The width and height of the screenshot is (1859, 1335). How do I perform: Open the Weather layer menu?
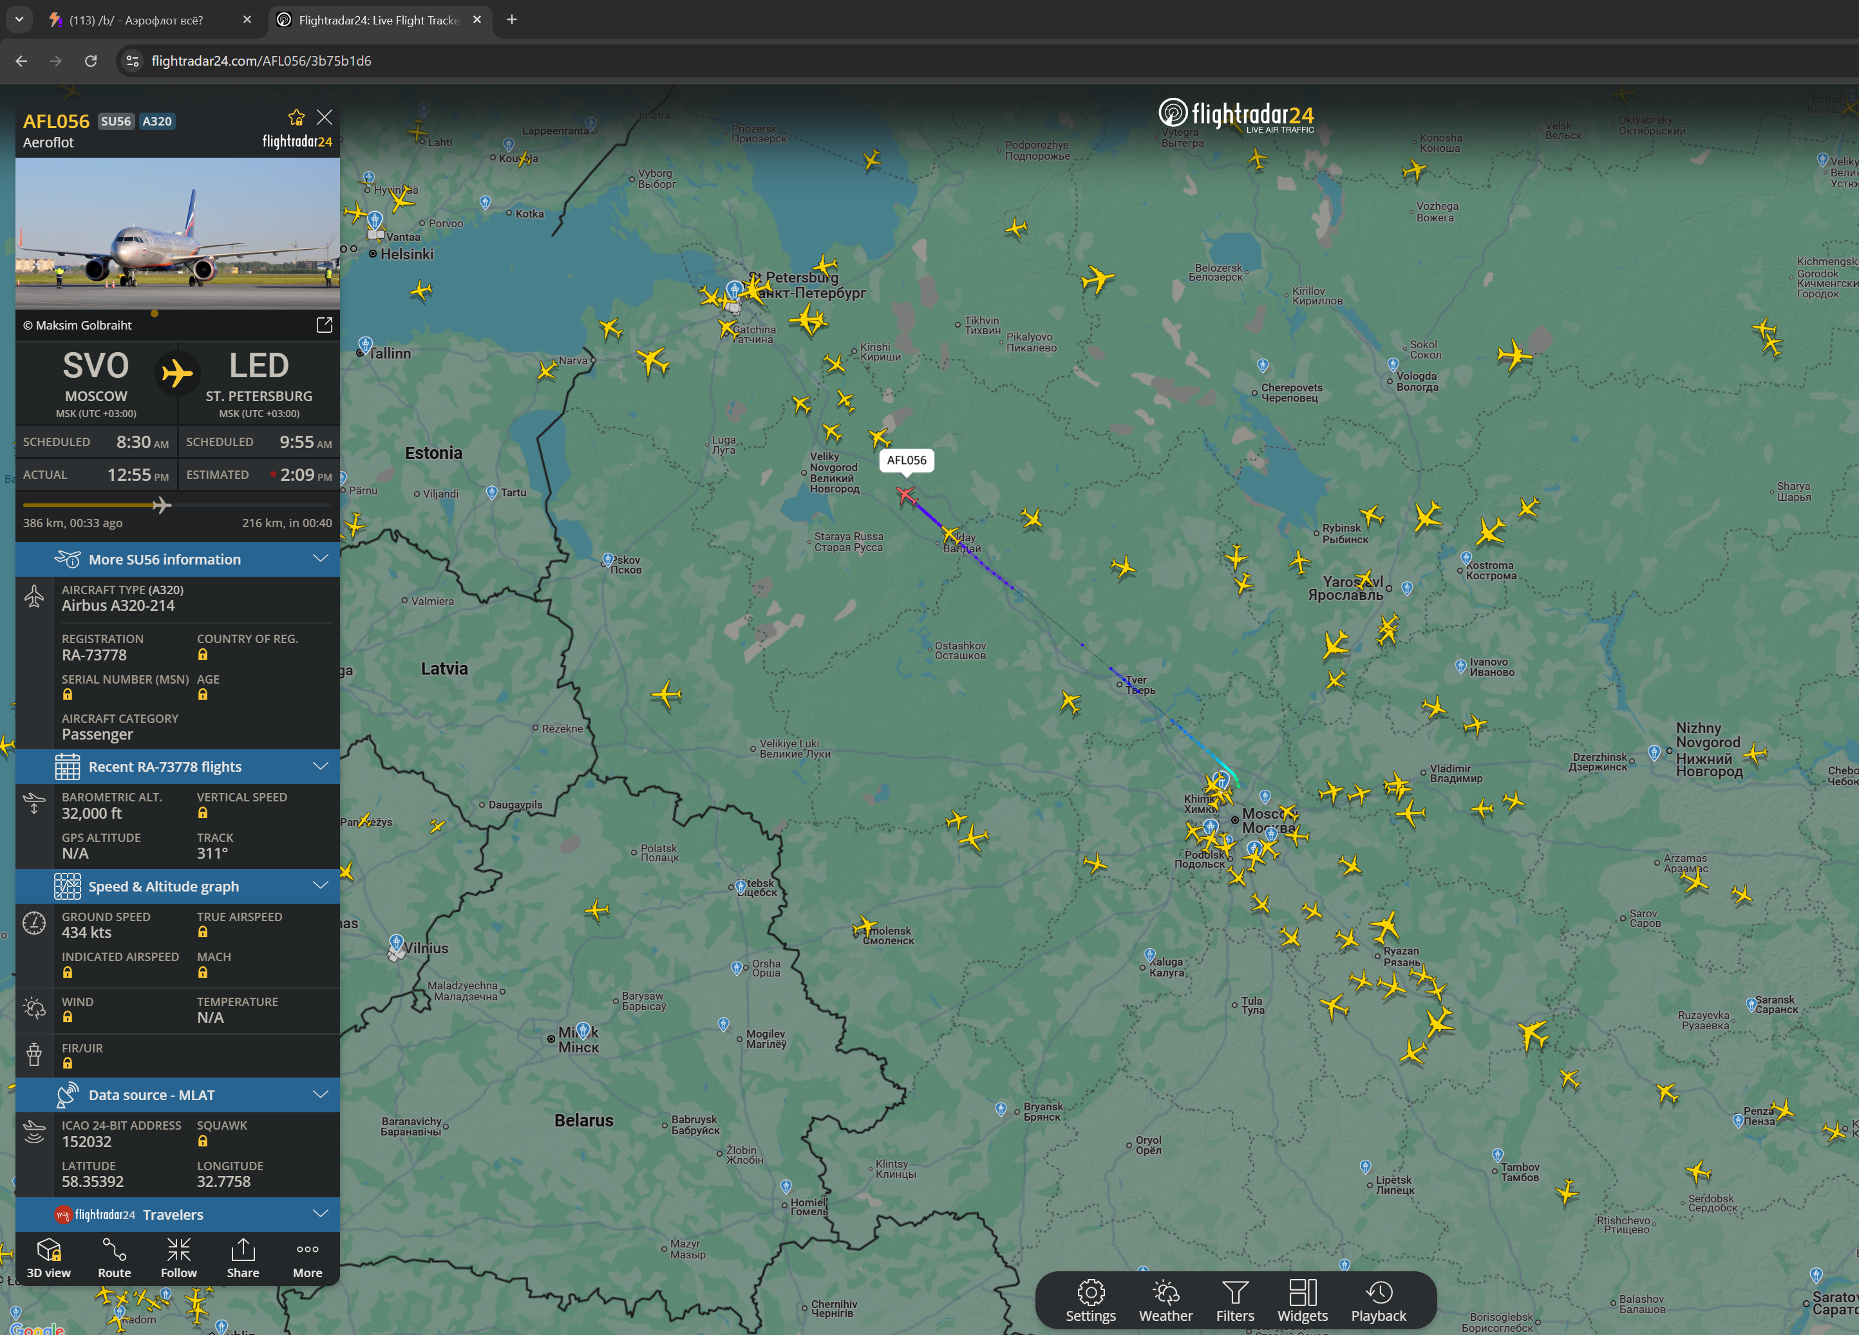click(x=1165, y=1301)
